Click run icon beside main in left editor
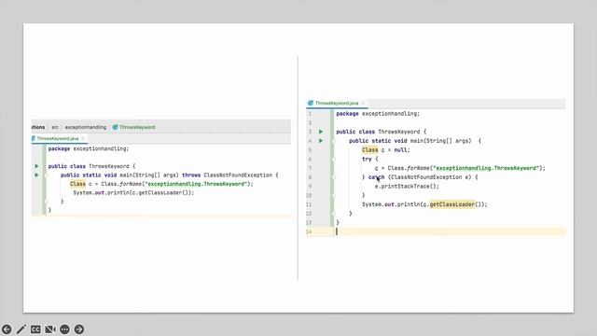Image resolution: width=597 pixels, height=336 pixels. pyautogui.click(x=36, y=175)
